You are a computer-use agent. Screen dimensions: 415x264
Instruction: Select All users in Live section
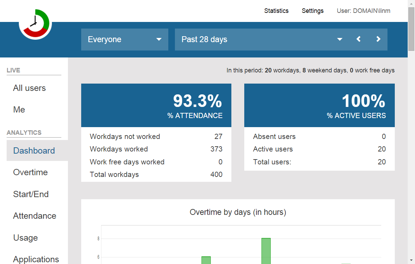(x=29, y=88)
